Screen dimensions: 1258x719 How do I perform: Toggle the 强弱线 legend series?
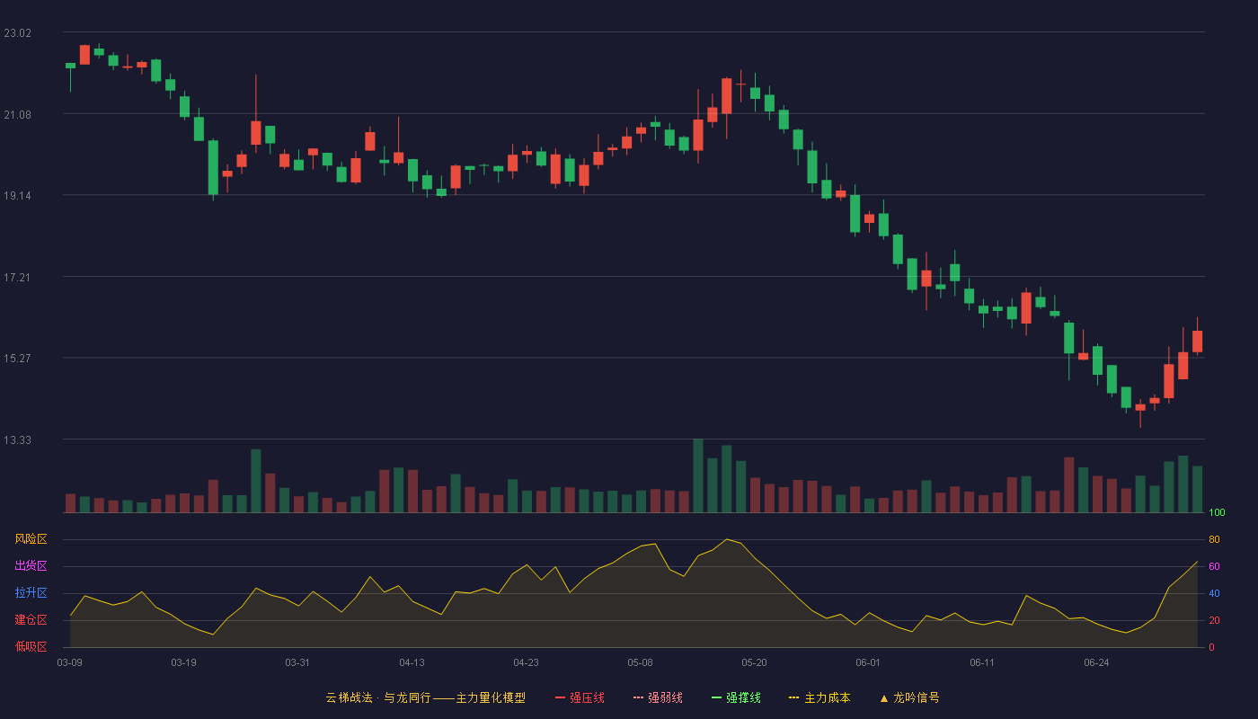[x=658, y=697]
